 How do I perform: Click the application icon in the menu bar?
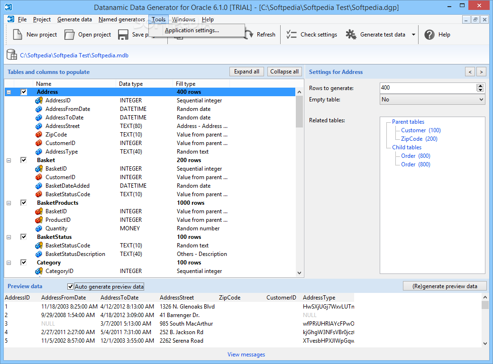[x=11, y=19]
